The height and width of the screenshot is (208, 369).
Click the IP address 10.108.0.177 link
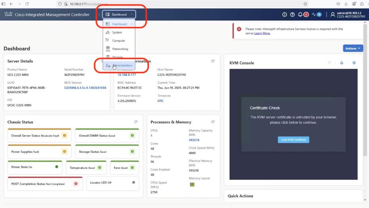(x=127, y=75)
